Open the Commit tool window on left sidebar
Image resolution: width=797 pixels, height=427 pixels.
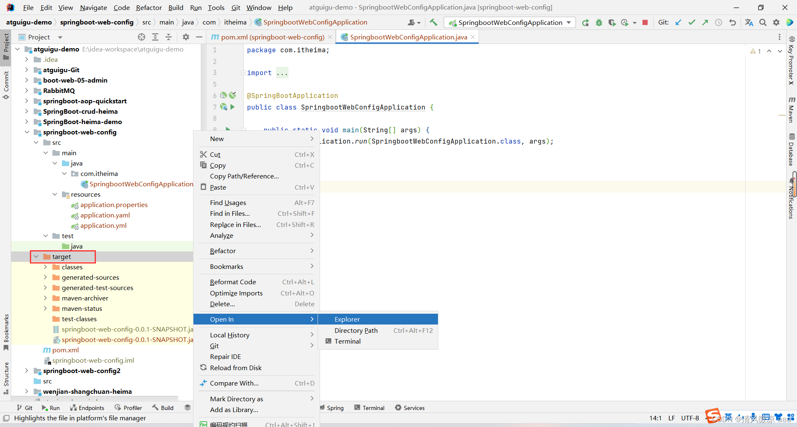[6, 85]
